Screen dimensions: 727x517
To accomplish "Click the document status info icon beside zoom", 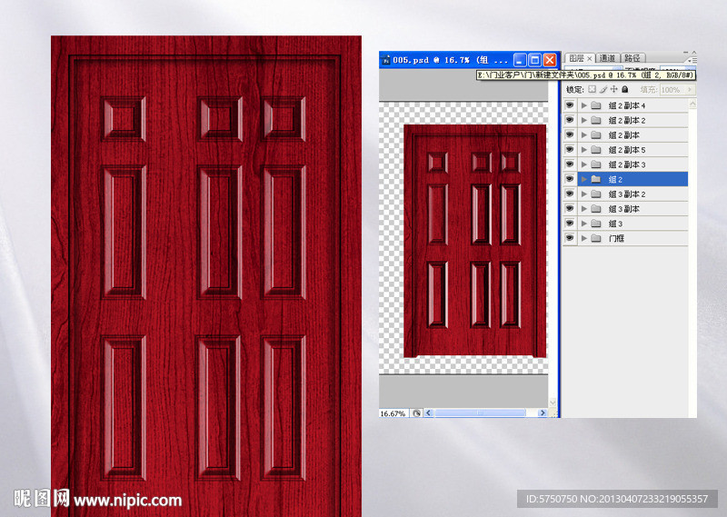I will [416, 413].
